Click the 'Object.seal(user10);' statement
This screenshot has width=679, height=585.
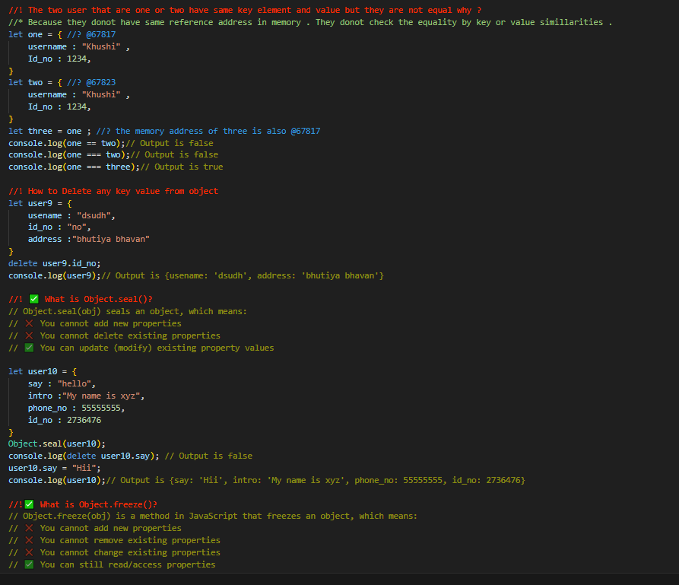pos(57,444)
